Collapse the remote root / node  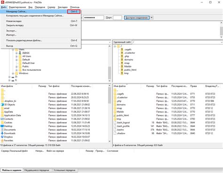click(x=115, y=46)
